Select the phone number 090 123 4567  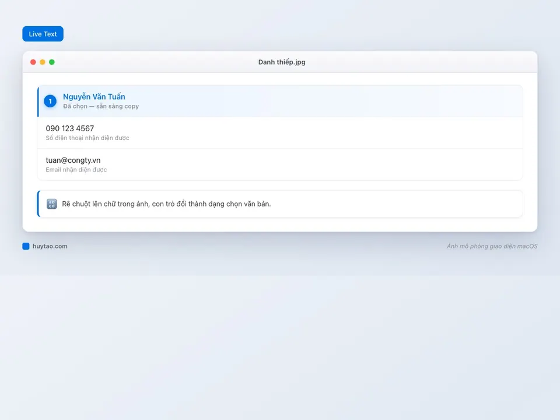[x=69, y=128]
